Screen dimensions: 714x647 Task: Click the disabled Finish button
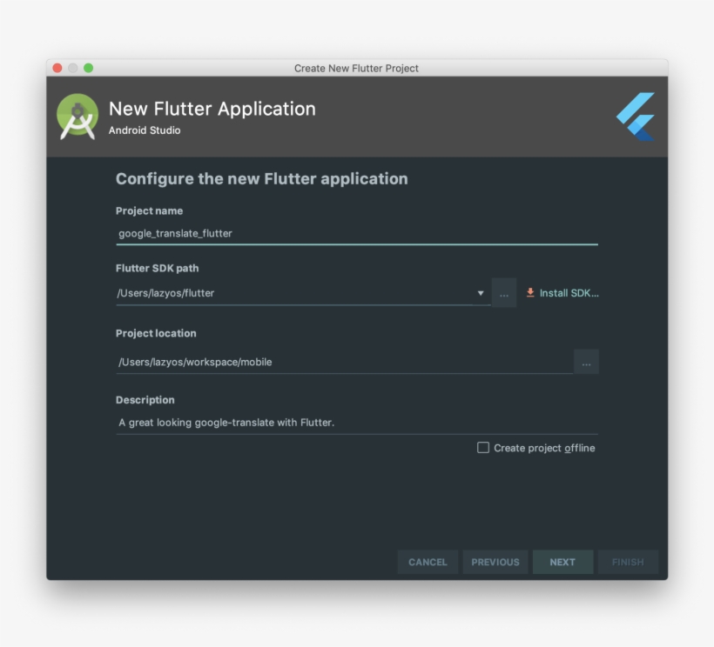coord(628,562)
